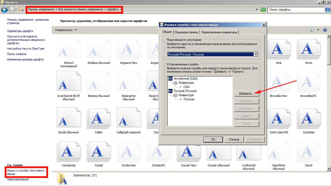
Task: Select the Русская keyboard layout entry
Action: (x=189, y=99)
